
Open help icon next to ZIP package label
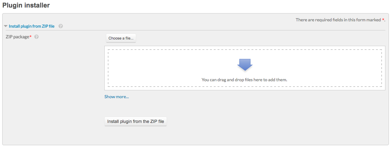click(x=36, y=37)
